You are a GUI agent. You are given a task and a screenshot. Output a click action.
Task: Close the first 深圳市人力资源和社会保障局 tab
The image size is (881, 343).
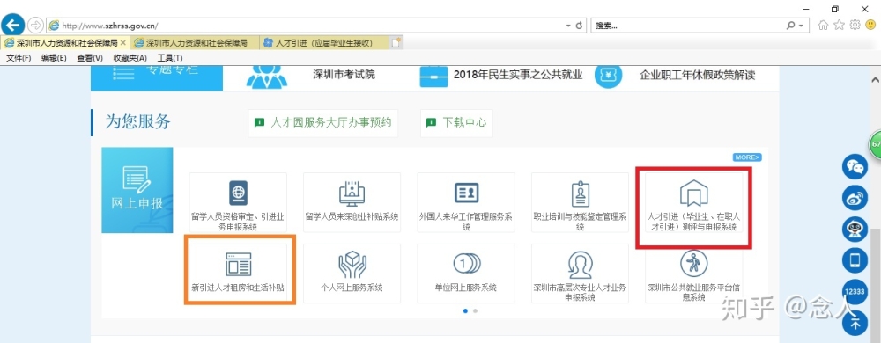coord(123,42)
